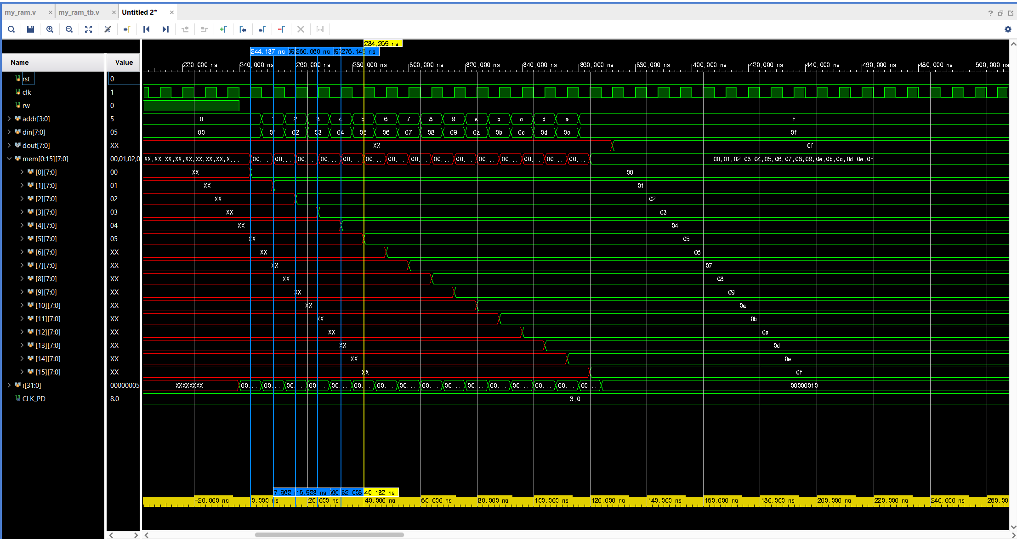This screenshot has height=539, width=1017.
Task: Open the my_ram_tb.v tab
Action: point(79,12)
